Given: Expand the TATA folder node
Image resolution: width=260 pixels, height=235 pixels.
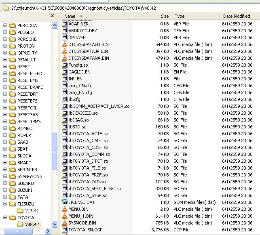Looking at the screenshot, I should (x=5, y=197).
